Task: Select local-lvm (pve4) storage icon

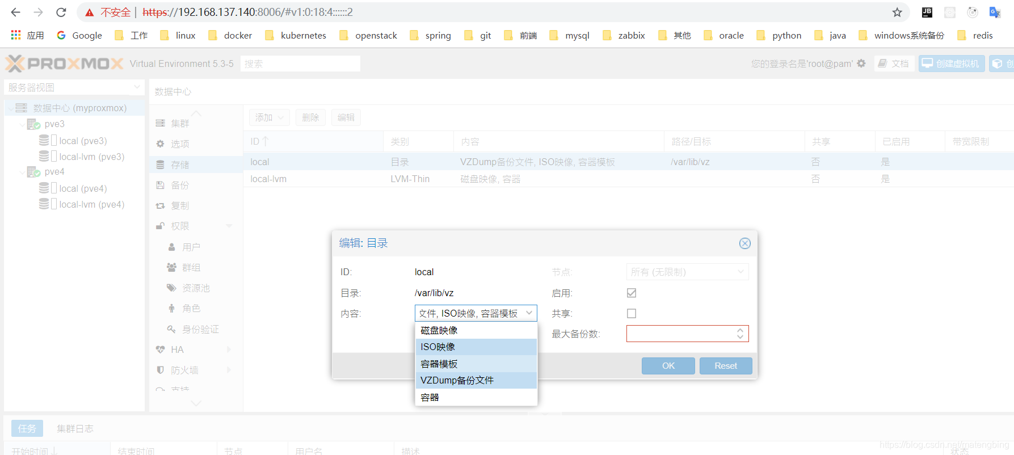Action: tap(44, 204)
